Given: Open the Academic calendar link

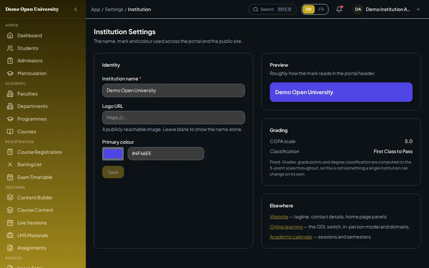Looking at the screenshot, I should pyautogui.click(x=291, y=237).
